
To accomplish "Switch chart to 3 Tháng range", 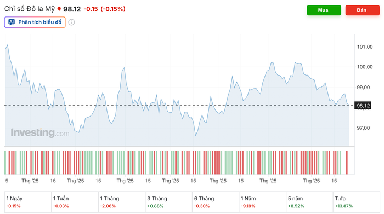I will click(168, 202).
